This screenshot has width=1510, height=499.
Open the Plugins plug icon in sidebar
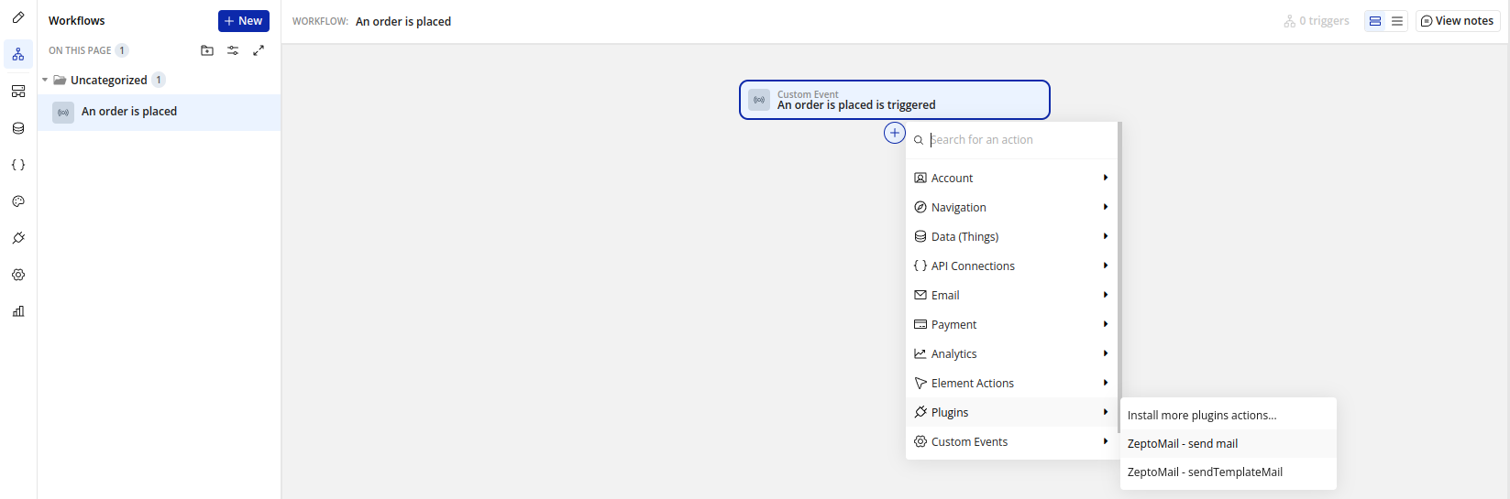pos(18,238)
